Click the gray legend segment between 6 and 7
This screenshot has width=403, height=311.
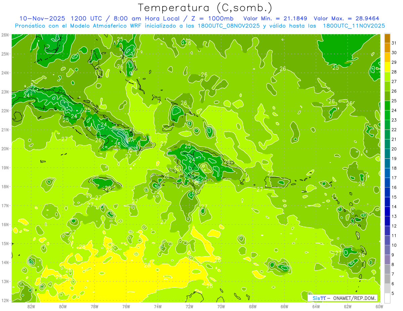(x=387, y=279)
